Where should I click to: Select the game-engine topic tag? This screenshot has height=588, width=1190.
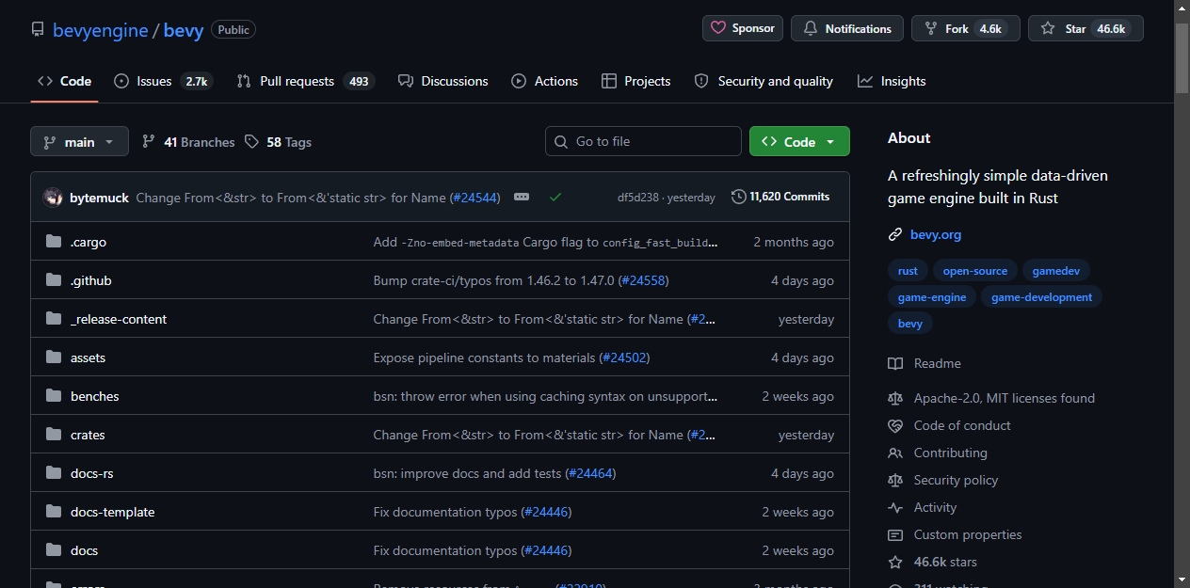click(x=932, y=297)
